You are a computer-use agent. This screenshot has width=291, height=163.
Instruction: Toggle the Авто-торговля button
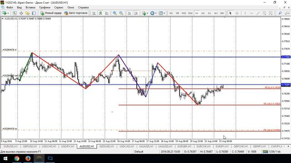click(x=76, y=13)
